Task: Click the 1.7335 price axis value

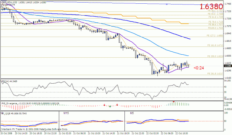Action: point(228,11)
